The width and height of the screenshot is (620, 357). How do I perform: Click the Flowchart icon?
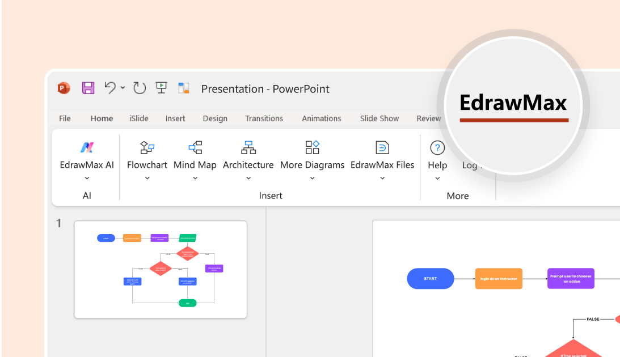point(147,147)
